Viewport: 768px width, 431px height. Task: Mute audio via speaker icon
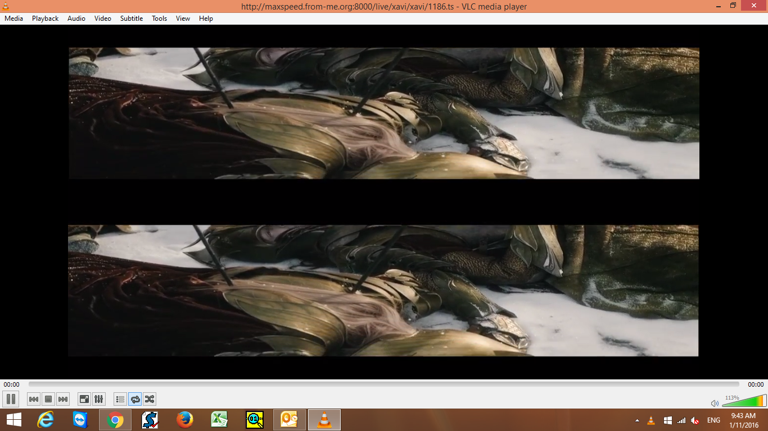tap(715, 403)
